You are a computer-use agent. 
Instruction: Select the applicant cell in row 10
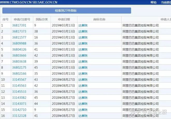point(146,80)
